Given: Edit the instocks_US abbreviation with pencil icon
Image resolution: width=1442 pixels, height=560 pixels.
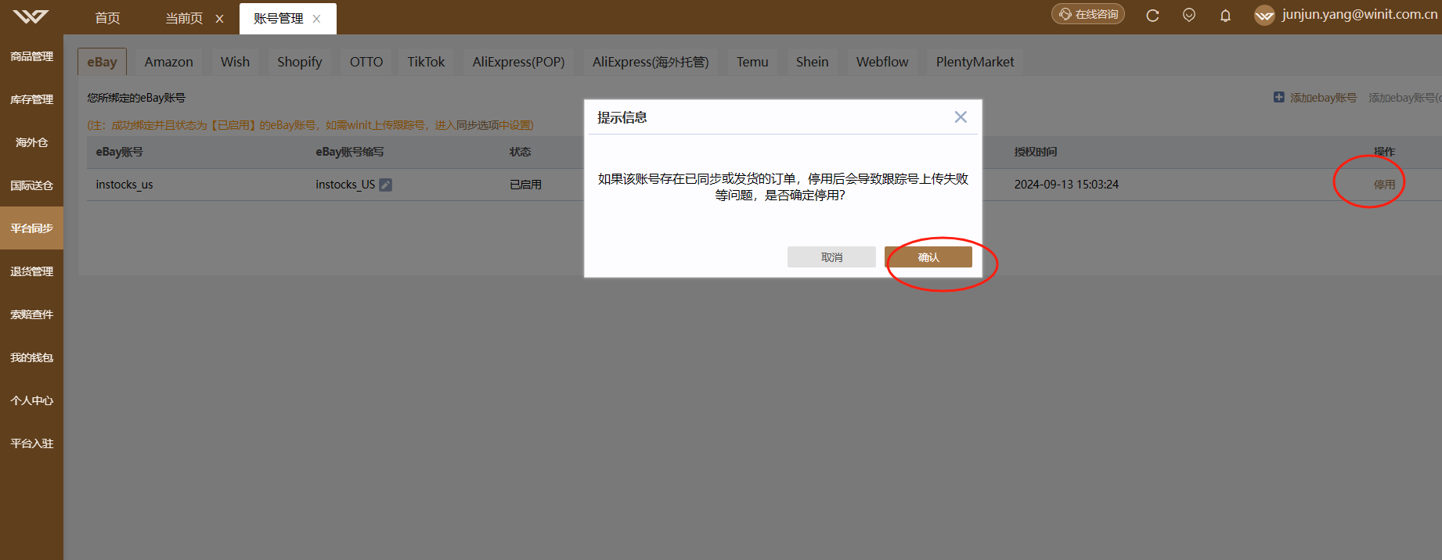Looking at the screenshot, I should 386,185.
